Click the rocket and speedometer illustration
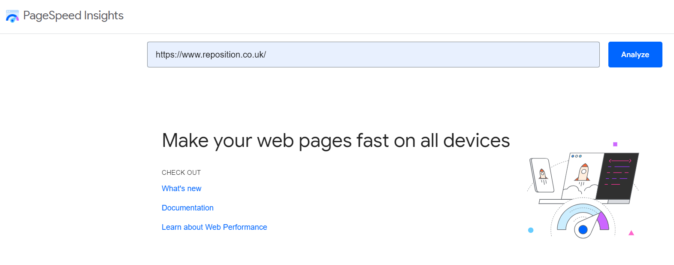The height and width of the screenshot is (265, 674). (x=583, y=190)
